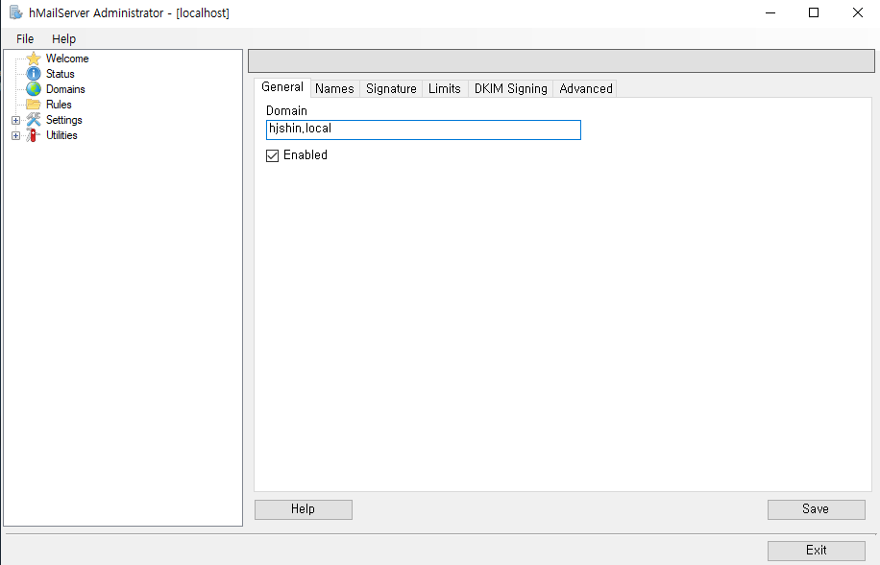Click the Exit button

pos(816,551)
